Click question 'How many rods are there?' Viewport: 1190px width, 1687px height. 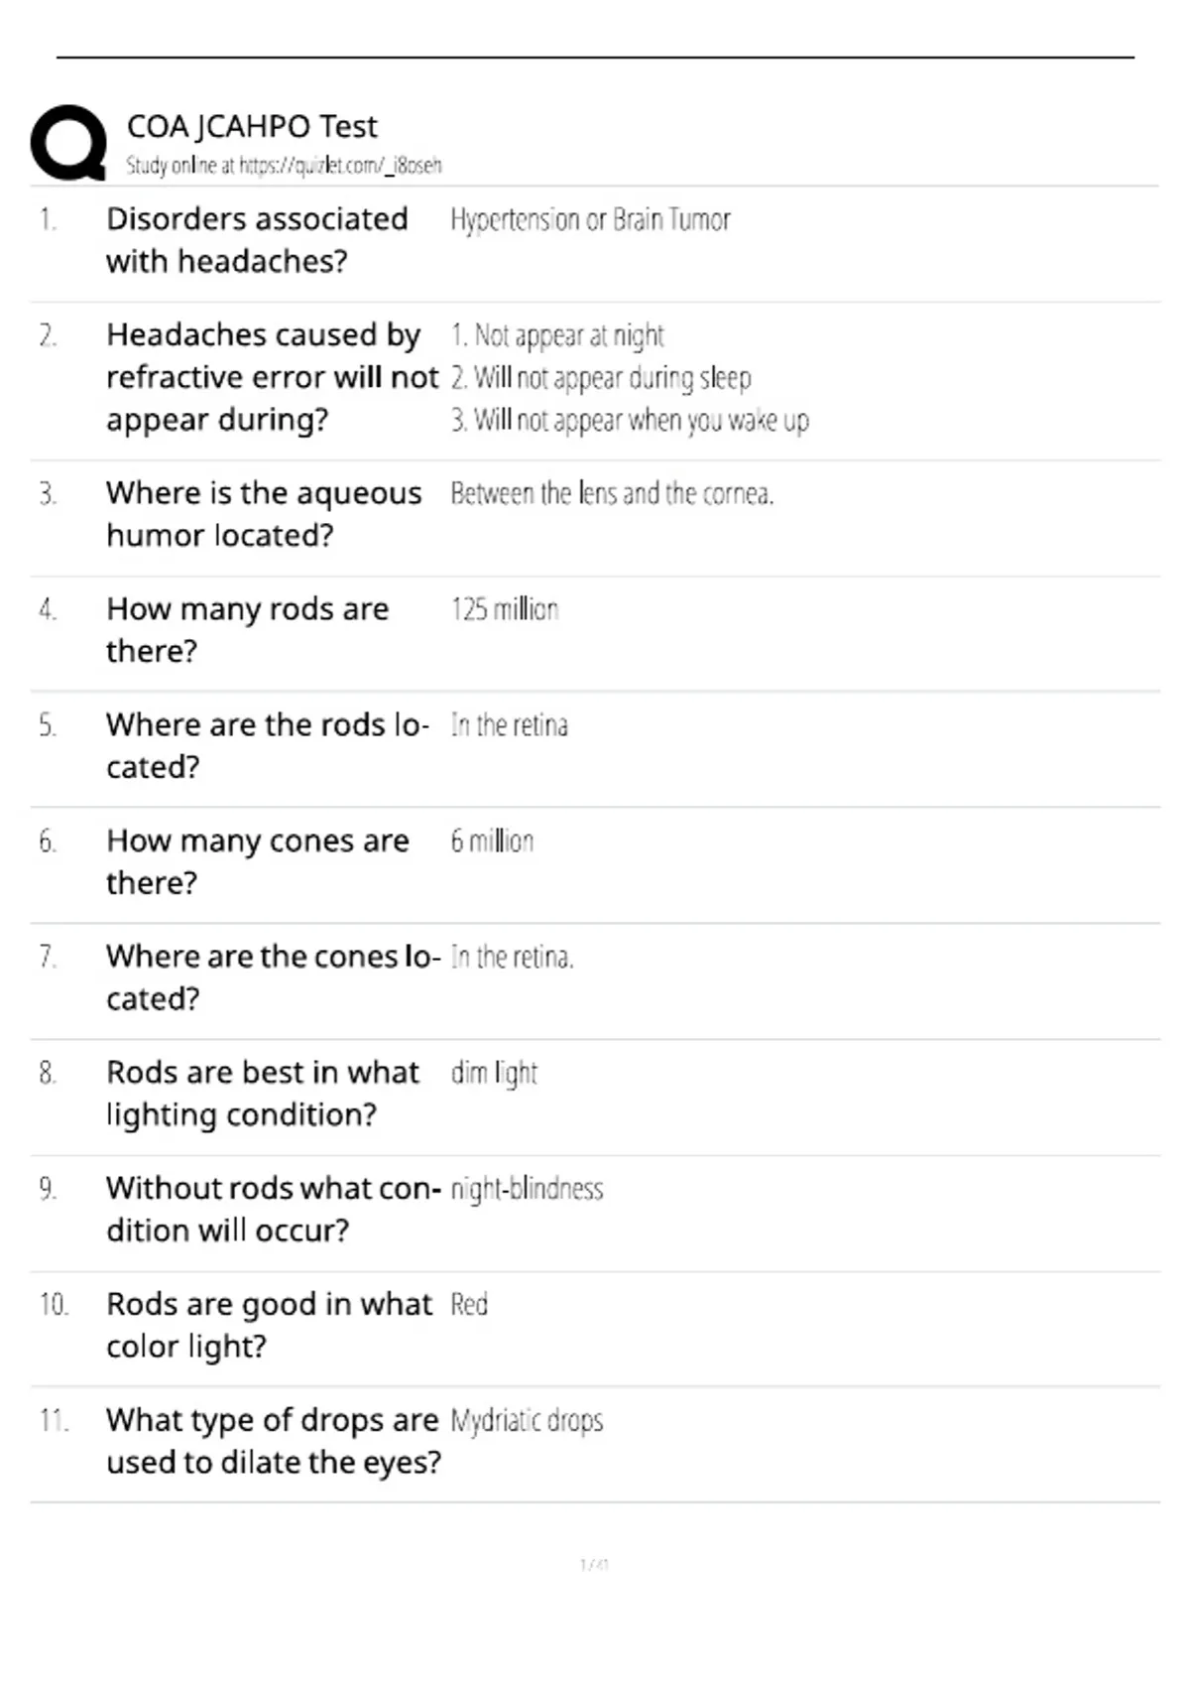coord(247,630)
